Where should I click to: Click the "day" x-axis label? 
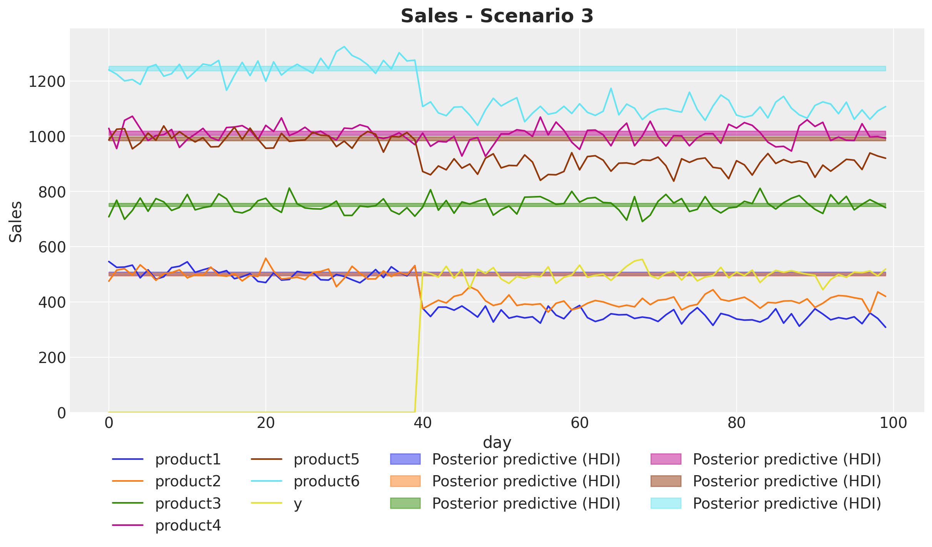pyautogui.click(x=497, y=443)
